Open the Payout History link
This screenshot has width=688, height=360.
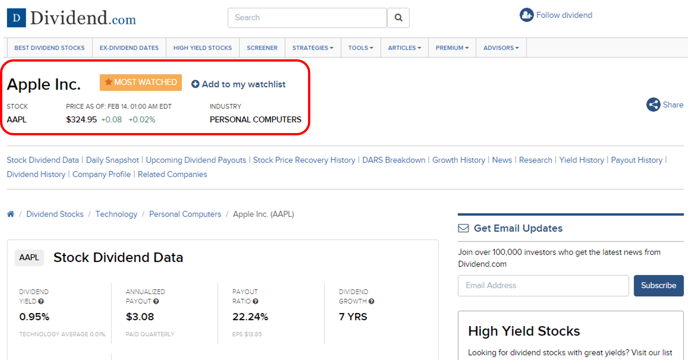click(x=637, y=160)
